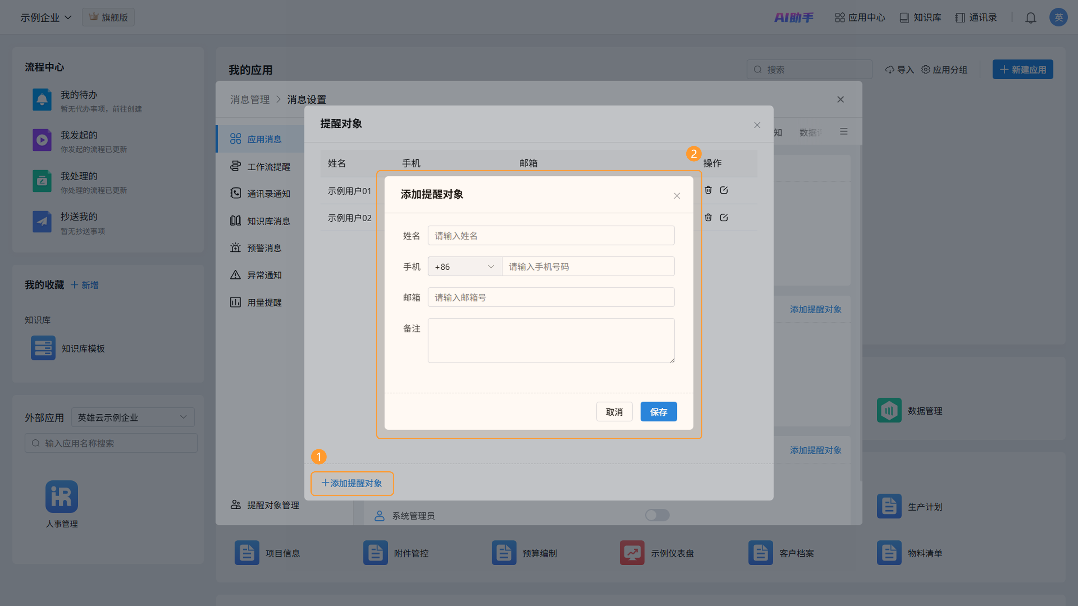The width and height of the screenshot is (1078, 606).
Task: Click 我的待办 bell icon
Action: pyautogui.click(x=42, y=100)
